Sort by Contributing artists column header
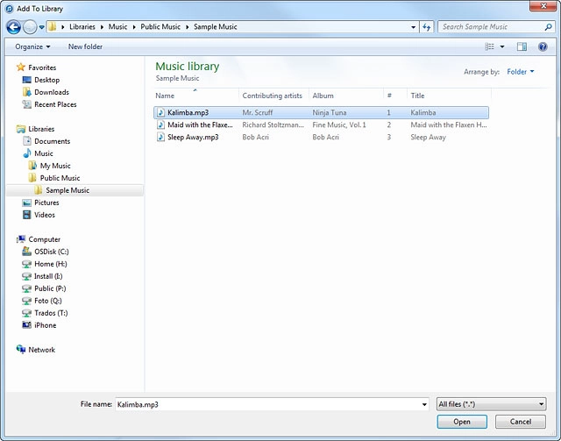This screenshot has width=561, height=441. point(273,96)
